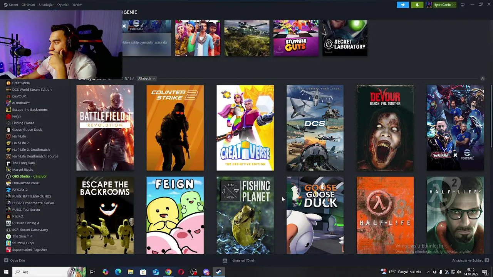The height and width of the screenshot is (277, 493).
Task: Click the Goose Goose Duck sidebar icon
Action: [x=8, y=130]
